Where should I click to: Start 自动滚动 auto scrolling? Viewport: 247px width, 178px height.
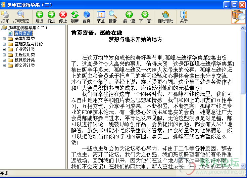click(165, 17)
